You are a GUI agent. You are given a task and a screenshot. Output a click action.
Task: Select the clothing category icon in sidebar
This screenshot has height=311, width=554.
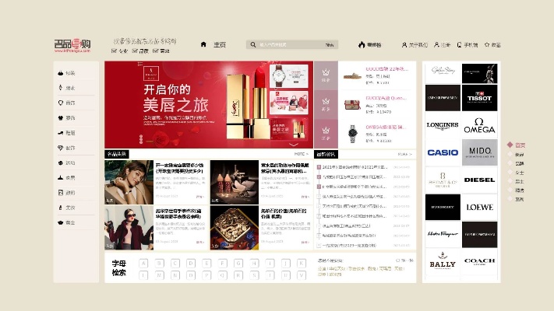(x=61, y=117)
